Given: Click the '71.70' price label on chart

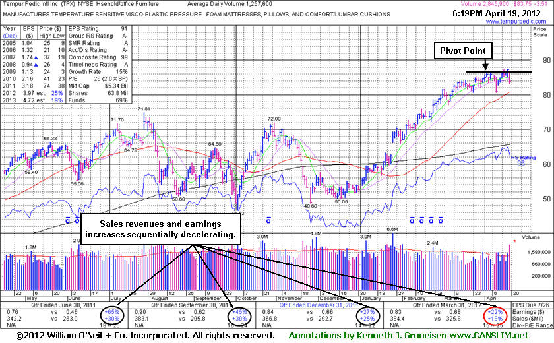Looking at the screenshot, I should (x=117, y=120).
